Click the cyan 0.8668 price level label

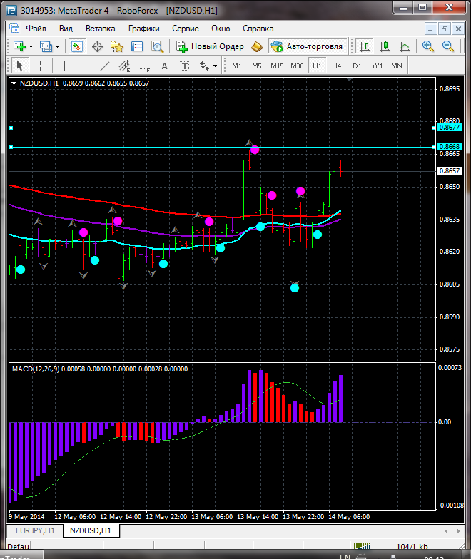[450, 147]
